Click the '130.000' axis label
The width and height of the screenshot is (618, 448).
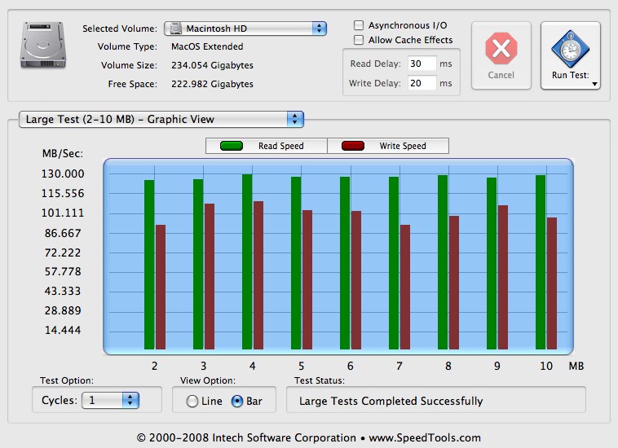pos(63,173)
